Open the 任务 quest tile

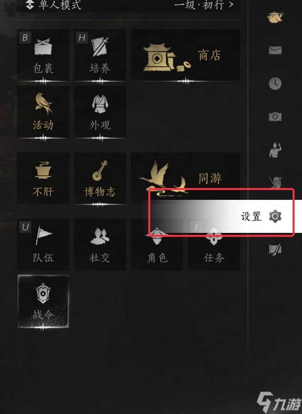[214, 249]
